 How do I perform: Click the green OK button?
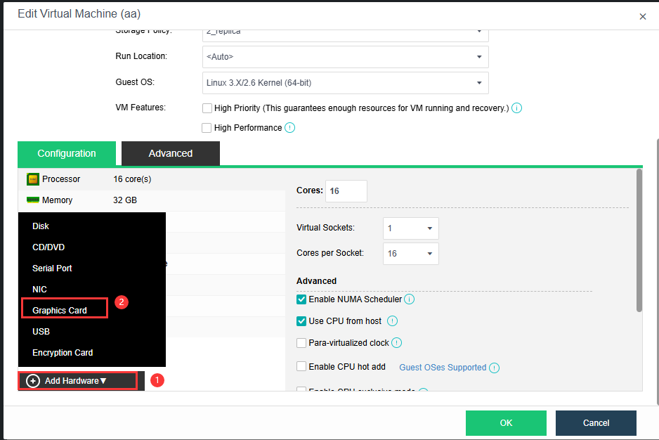pyautogui.click(x=506, y=423)
